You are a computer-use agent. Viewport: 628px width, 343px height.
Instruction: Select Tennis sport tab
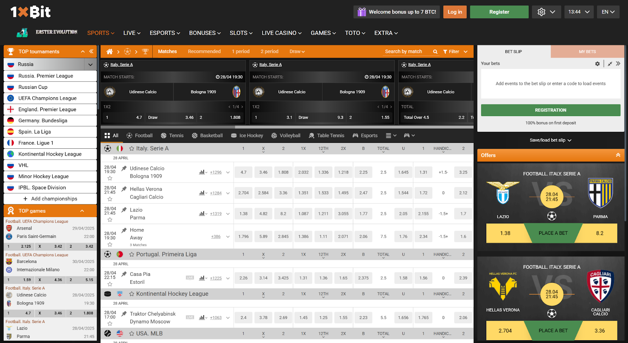172,135
